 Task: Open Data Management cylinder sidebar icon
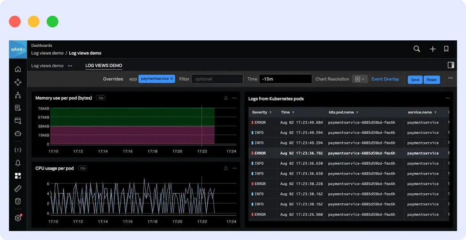[18, 201]
